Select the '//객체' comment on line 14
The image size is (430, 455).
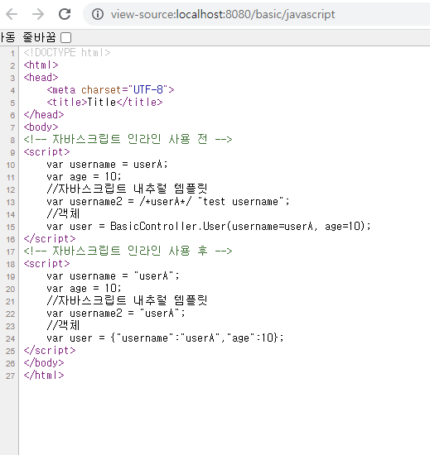click(63, 214)
